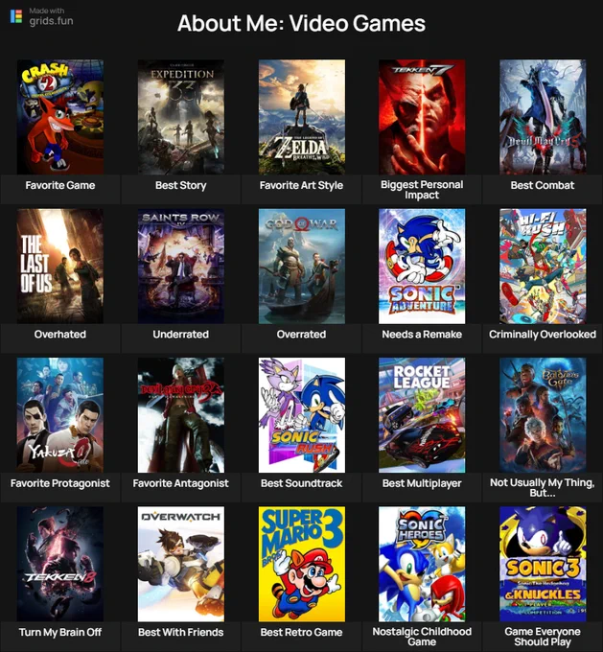The image size is (603, 652).
Task: Open the Sonic Rush cover
Action: click(x=301, y=415)
